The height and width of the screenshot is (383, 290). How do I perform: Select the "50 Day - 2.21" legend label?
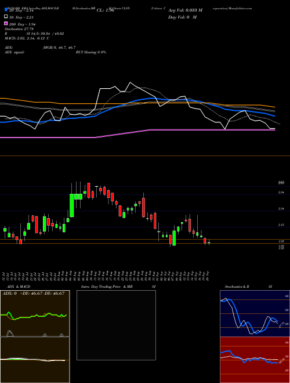point(21,17)
